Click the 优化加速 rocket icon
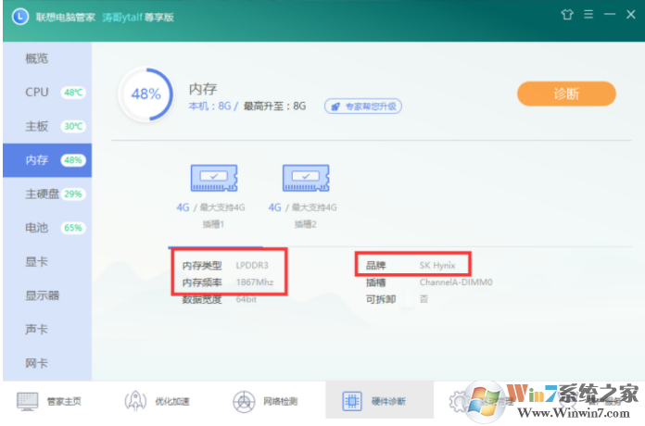This screenshot has height=426, width=645. 135,401
